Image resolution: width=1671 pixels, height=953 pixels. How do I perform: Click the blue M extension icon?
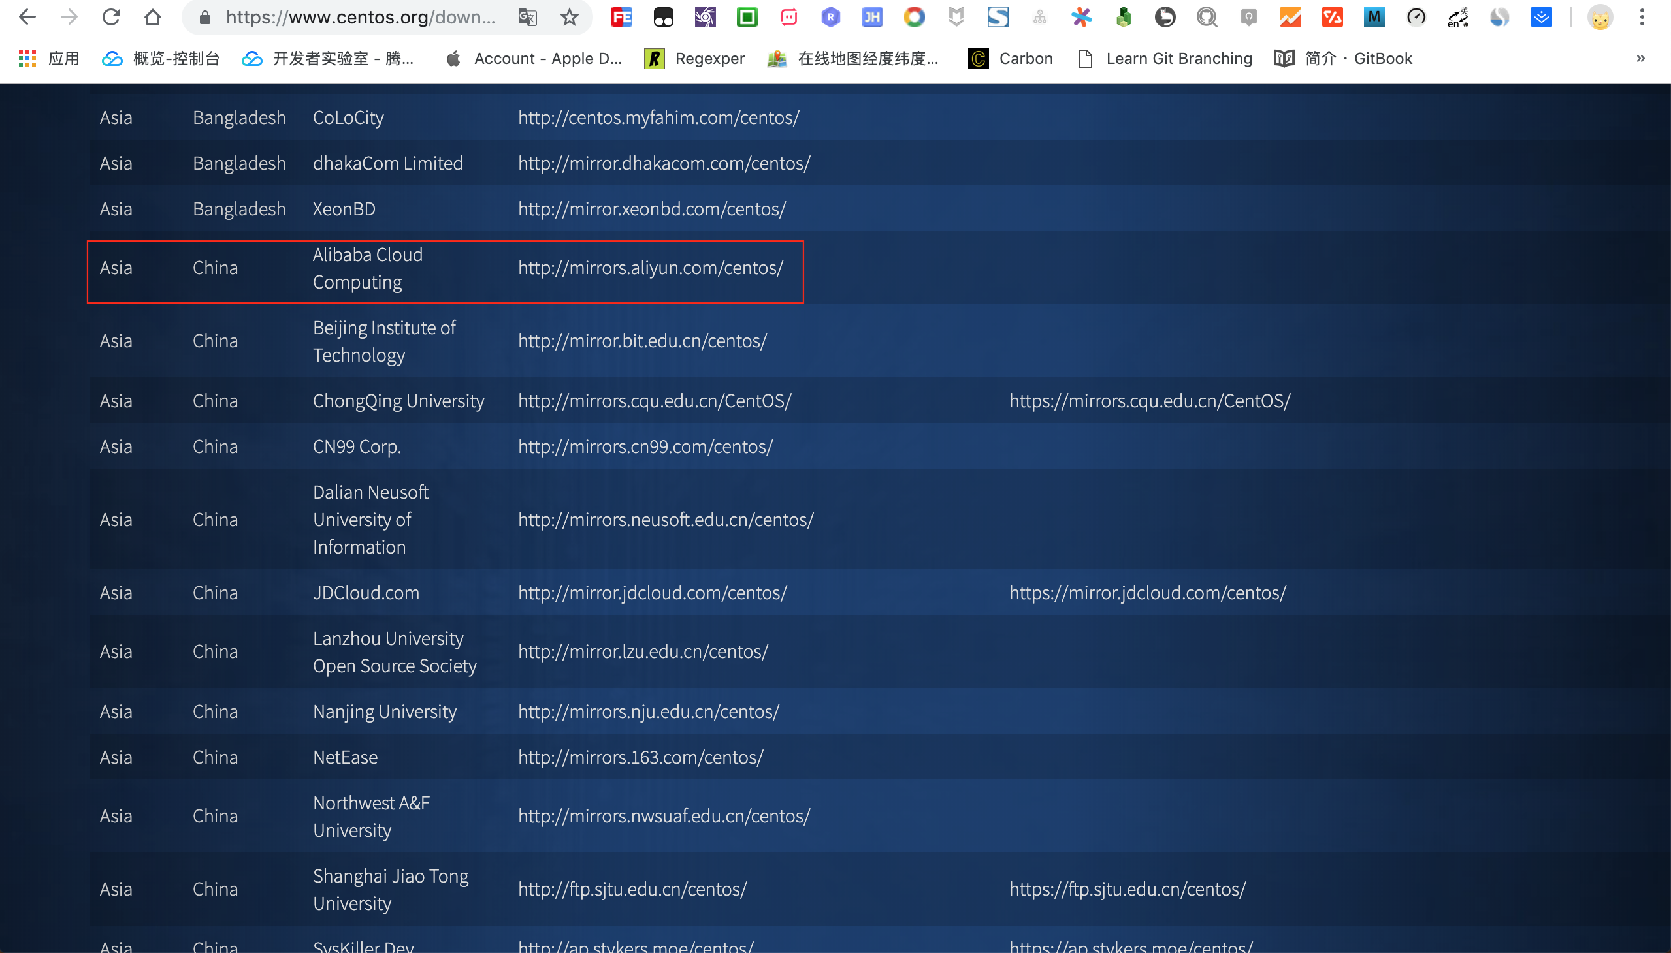pyautogui.click(x=1374, y=17)
